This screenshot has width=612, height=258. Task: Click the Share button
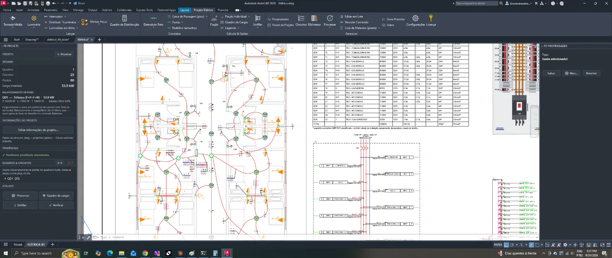click(79, 3)
